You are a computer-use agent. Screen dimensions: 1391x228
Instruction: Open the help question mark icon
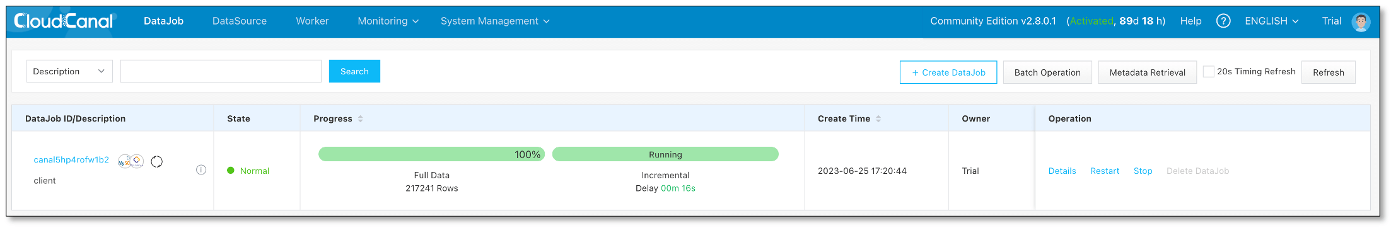[1223, 21]
